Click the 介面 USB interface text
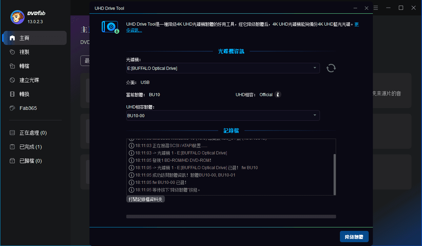 [138, 82]
